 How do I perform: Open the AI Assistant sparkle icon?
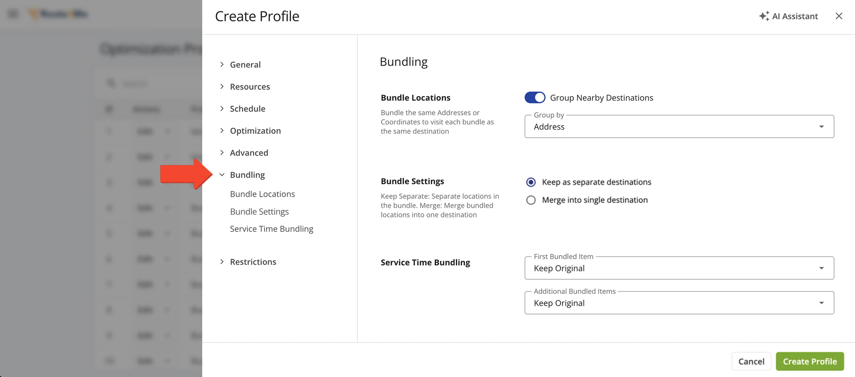point(764,16)
